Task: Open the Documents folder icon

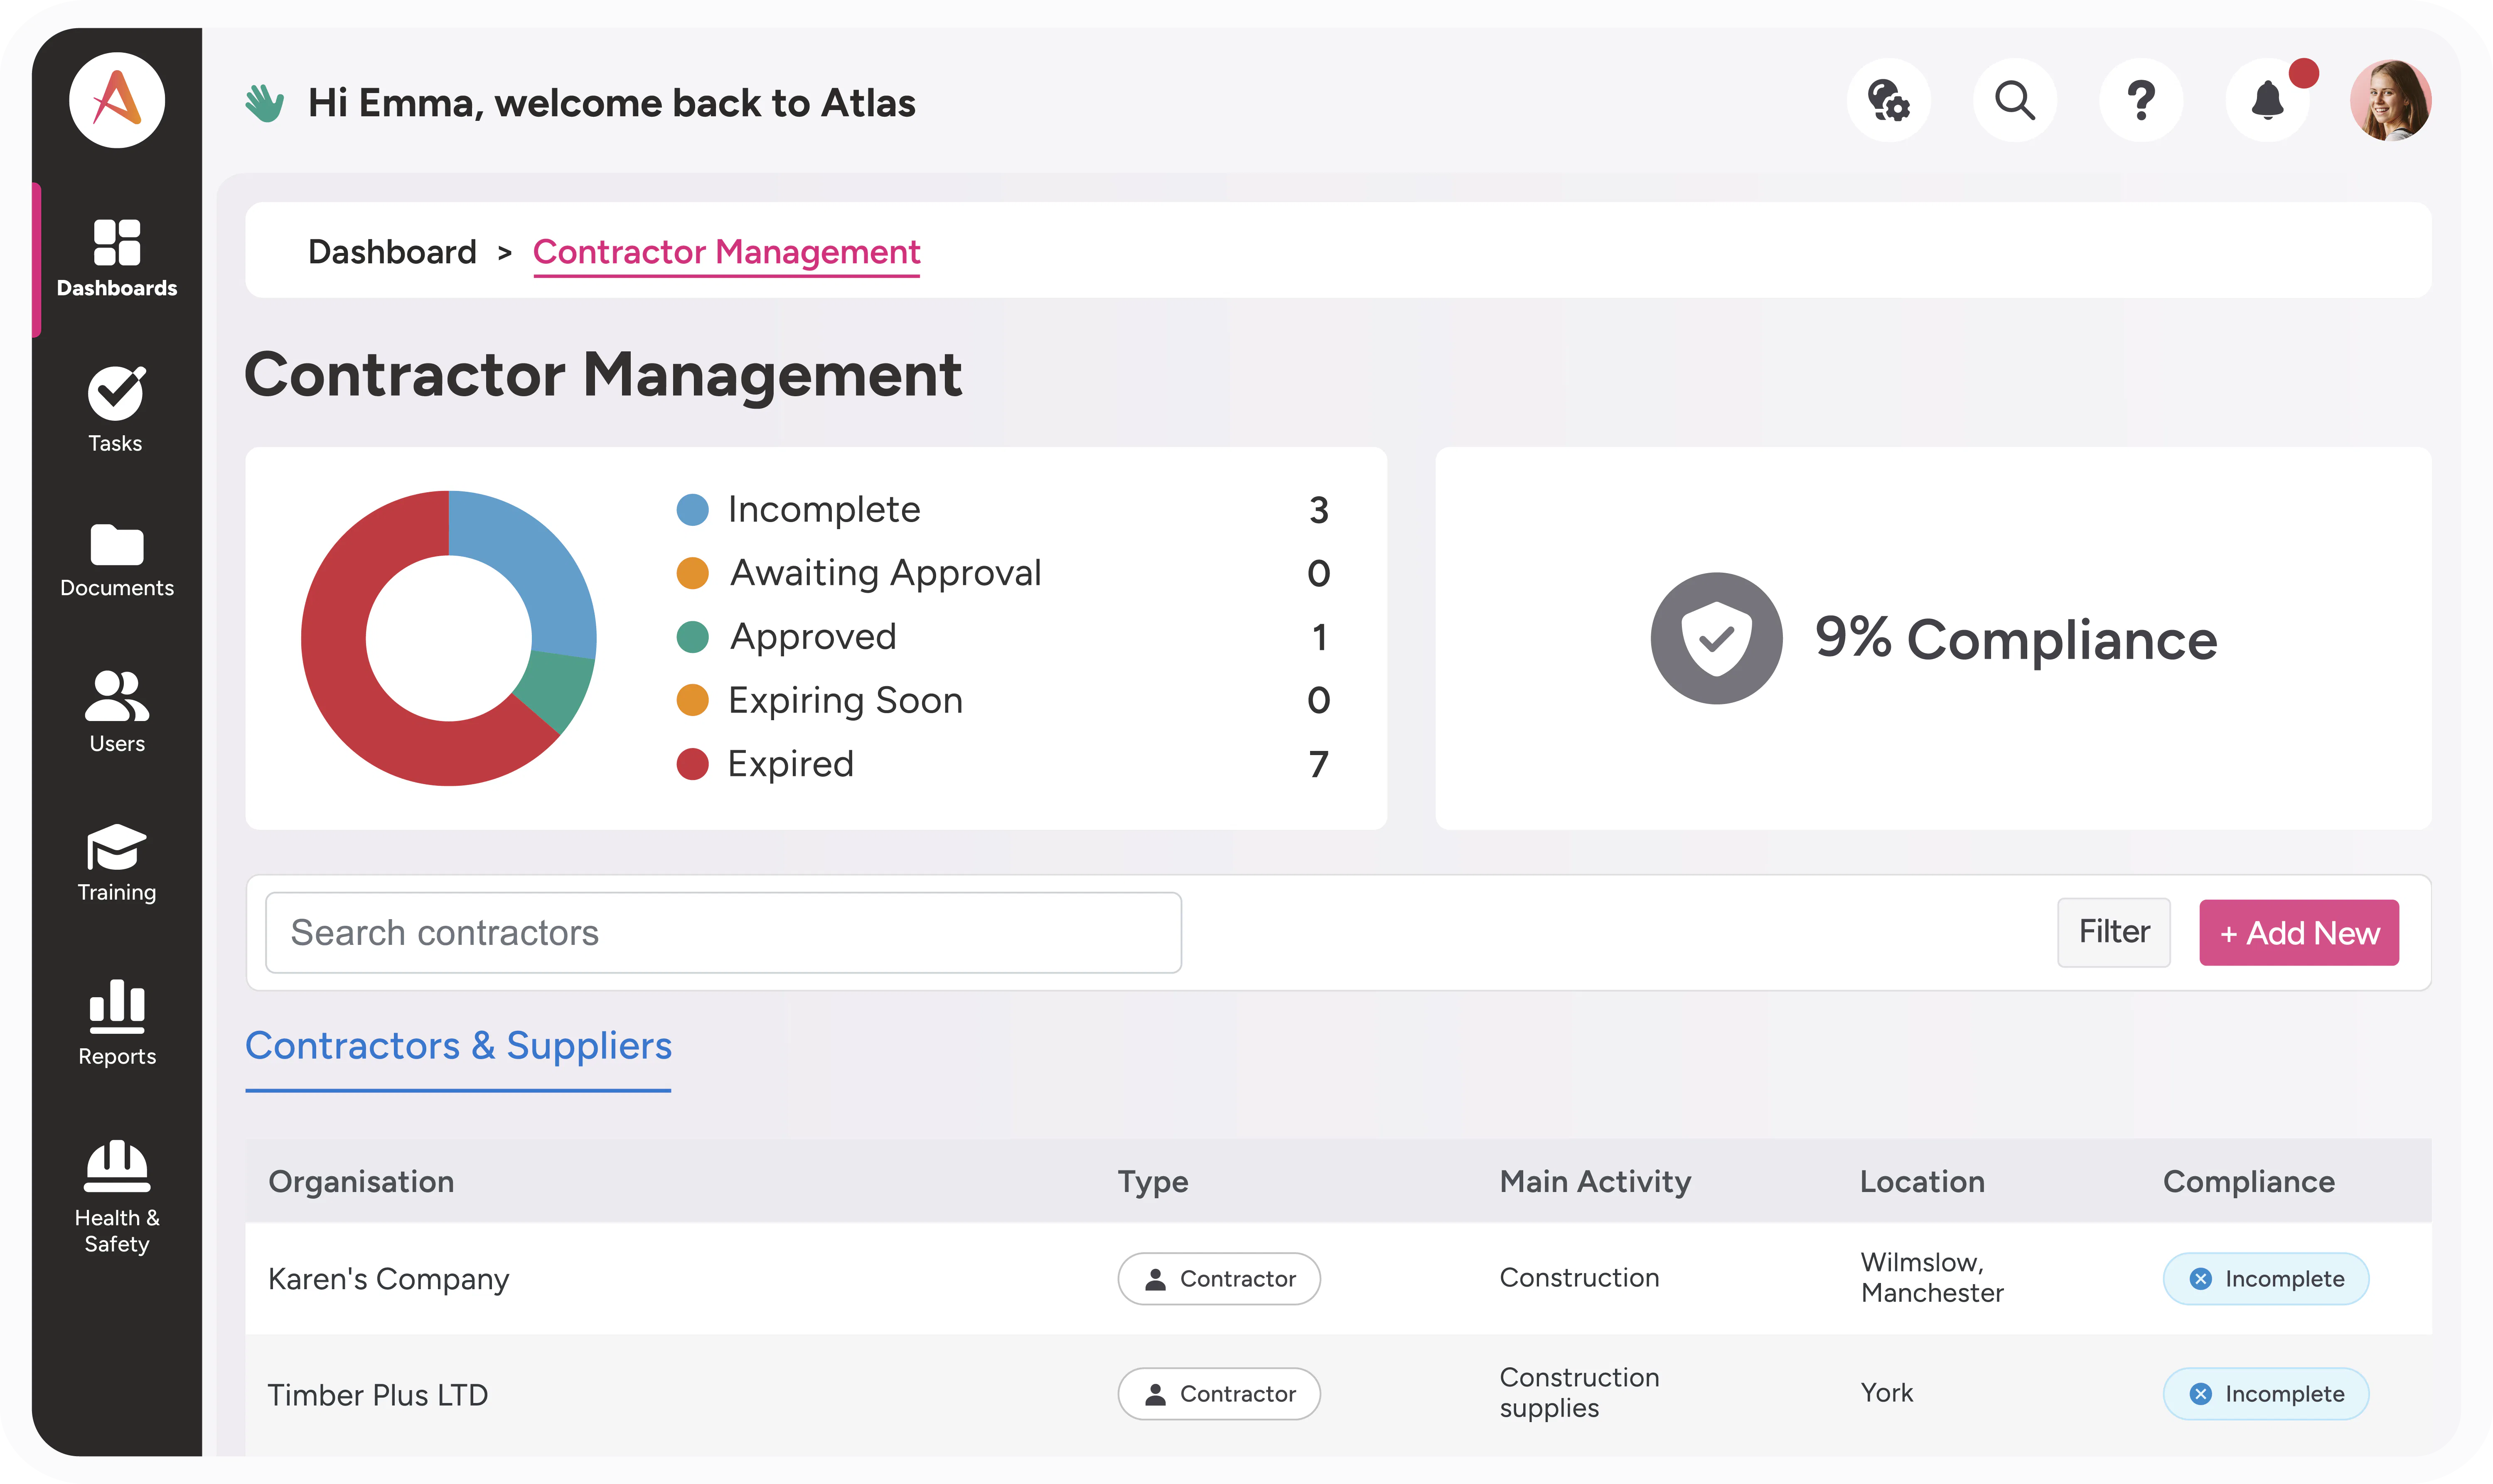Action: pyautogui.click(x=117, y=545)
